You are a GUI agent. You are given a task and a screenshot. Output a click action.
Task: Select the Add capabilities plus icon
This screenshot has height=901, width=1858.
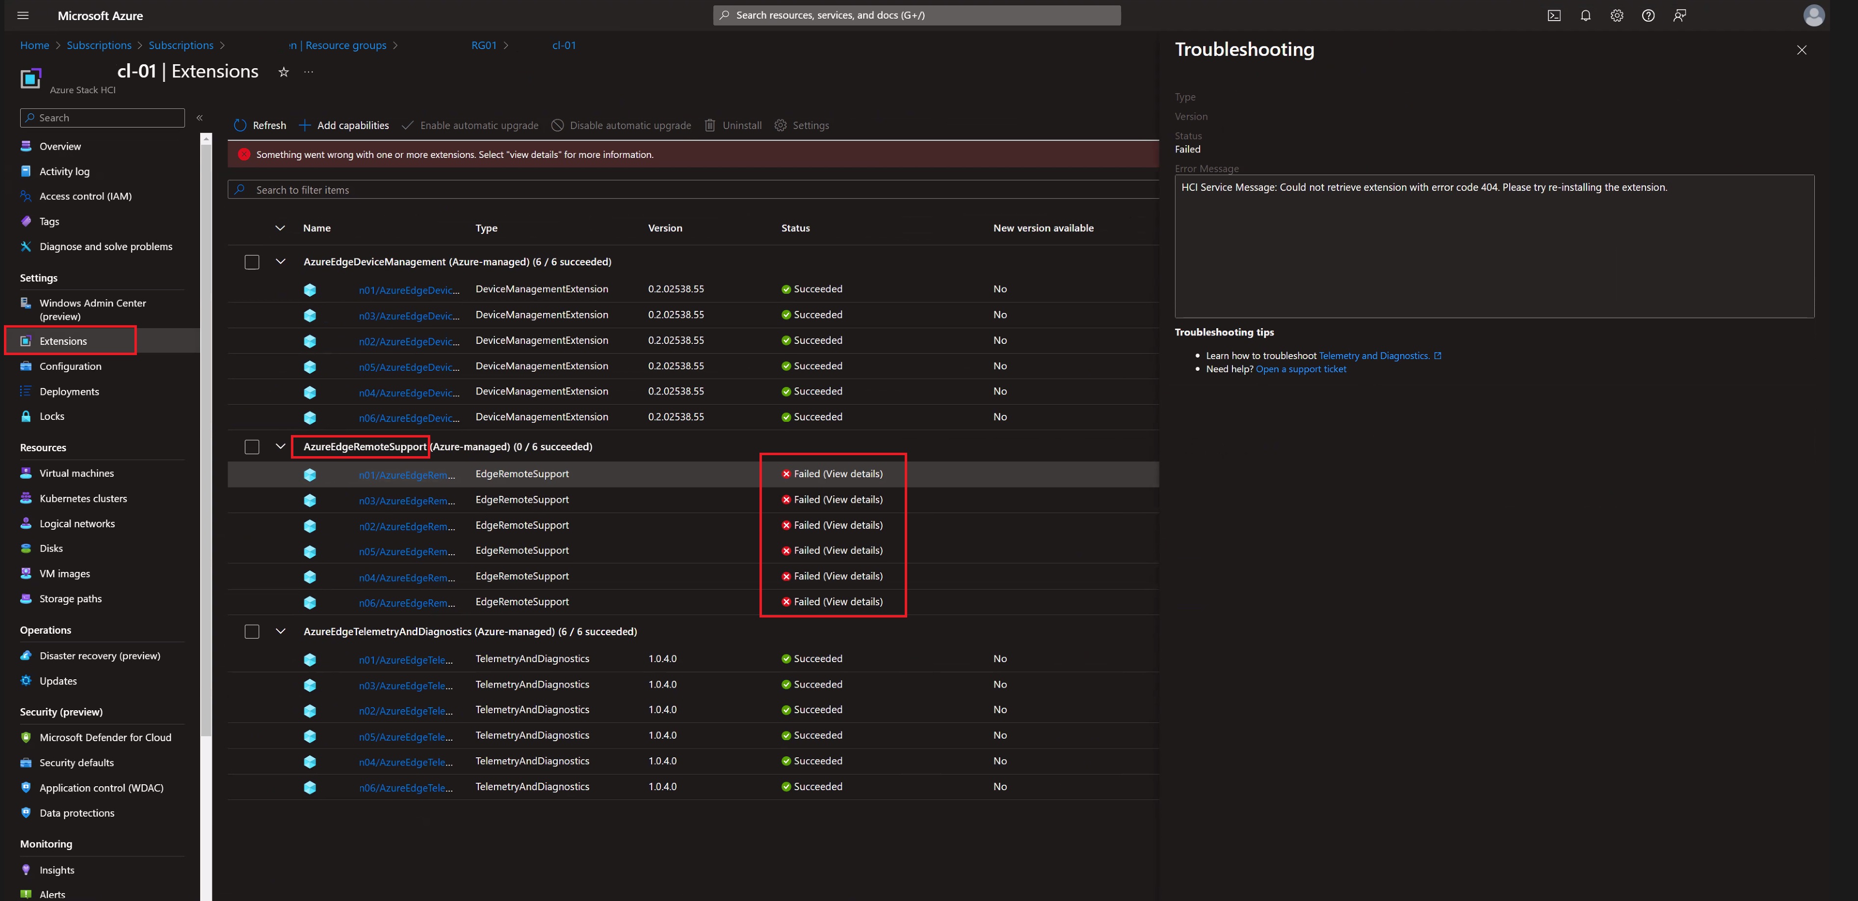(x=304, y=125)
